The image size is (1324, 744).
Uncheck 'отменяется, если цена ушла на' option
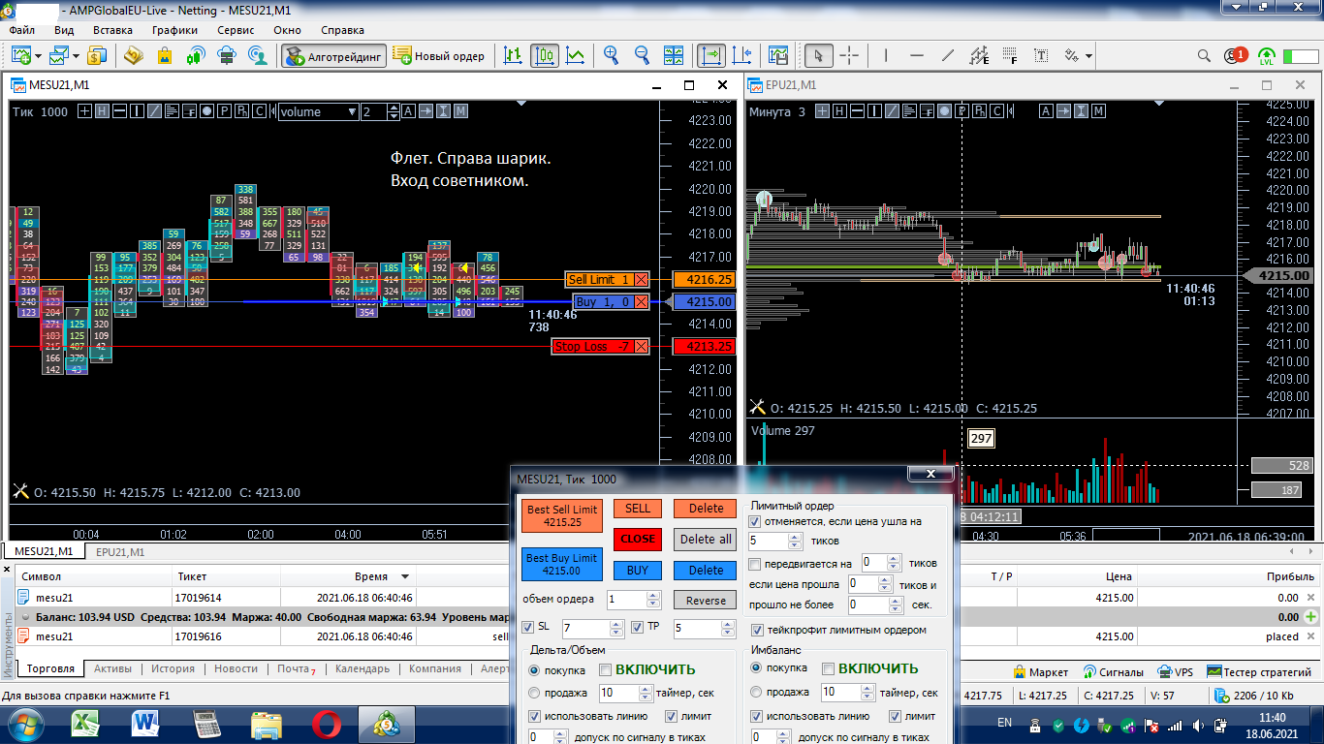[x=756, y=521]
